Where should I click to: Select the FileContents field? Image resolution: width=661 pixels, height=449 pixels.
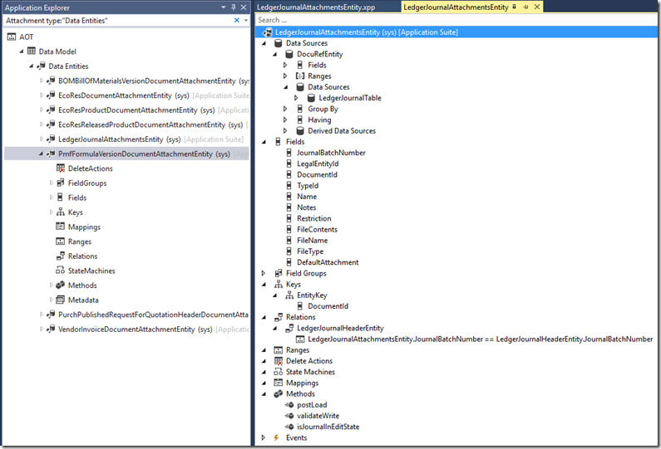click(317, 229)
